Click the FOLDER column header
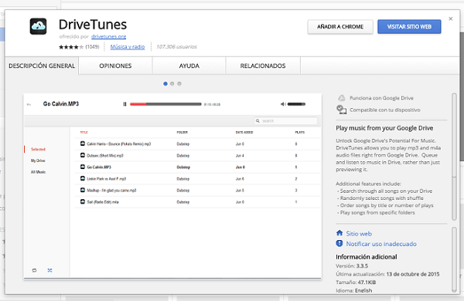464x301 pixels. pos(183,132)
